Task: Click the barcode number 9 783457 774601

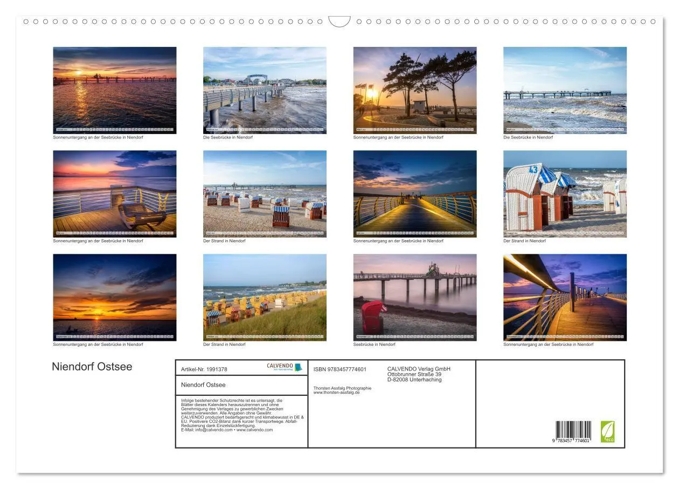Action: (x=570, y=441)
